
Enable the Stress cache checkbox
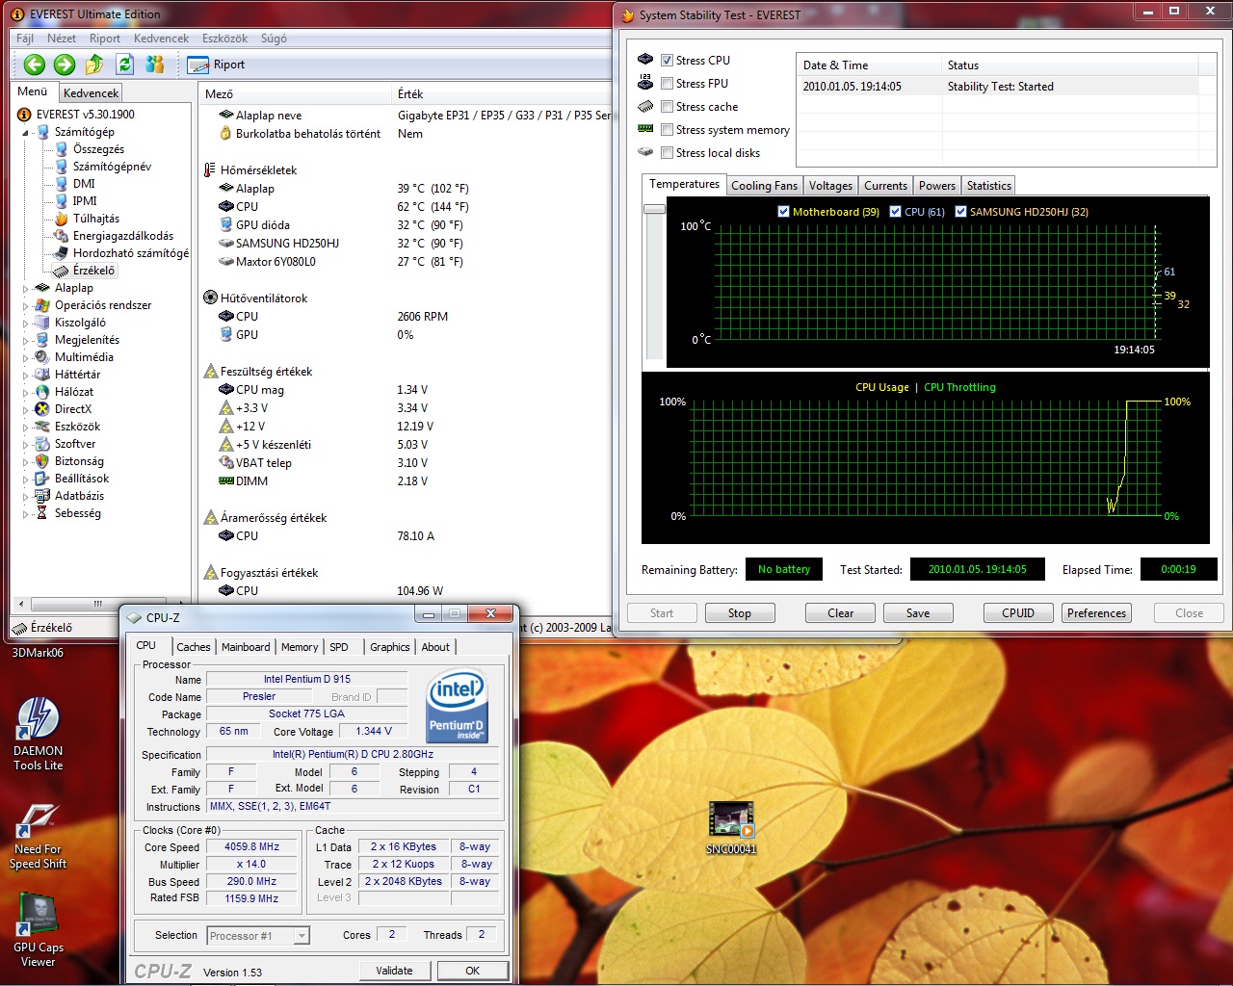[667, 106]
